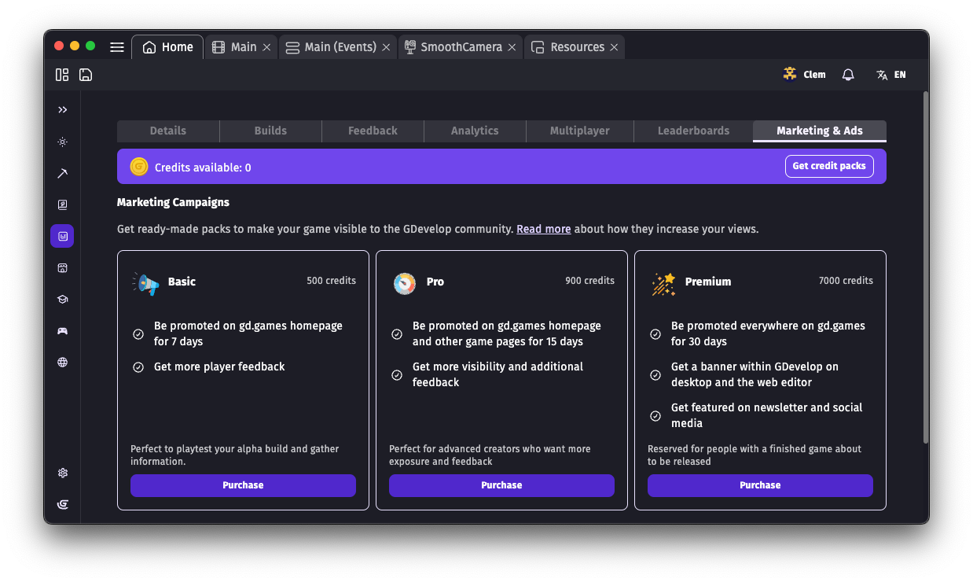The width and height of the screenshot is (973, 582).
Task: Click the save project floppy icon
Action: (x=86, y=75)
